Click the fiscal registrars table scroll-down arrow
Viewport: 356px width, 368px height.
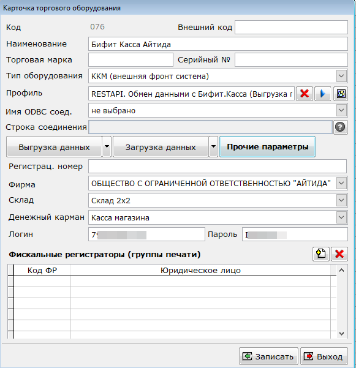(342, 334)
